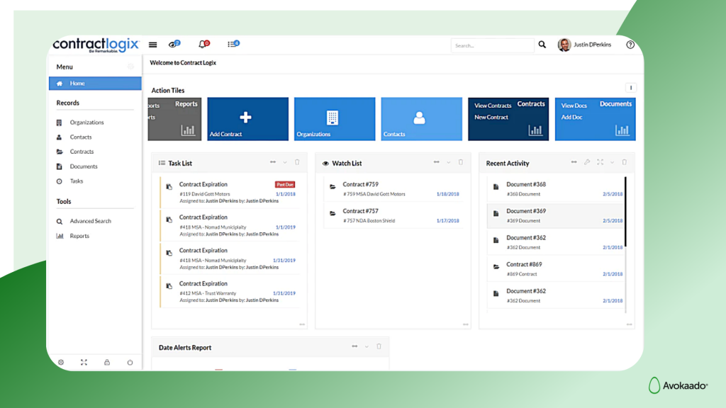Click the fullscreen icon at sidebar bottom
726x408 pixels.
point(84,362)
